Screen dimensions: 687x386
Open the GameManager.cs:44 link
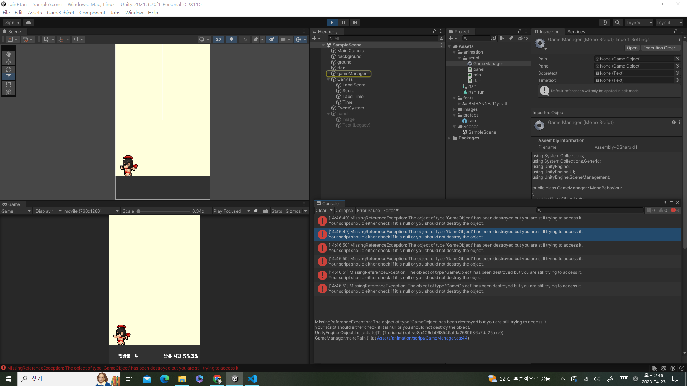[x=422, y=338]
